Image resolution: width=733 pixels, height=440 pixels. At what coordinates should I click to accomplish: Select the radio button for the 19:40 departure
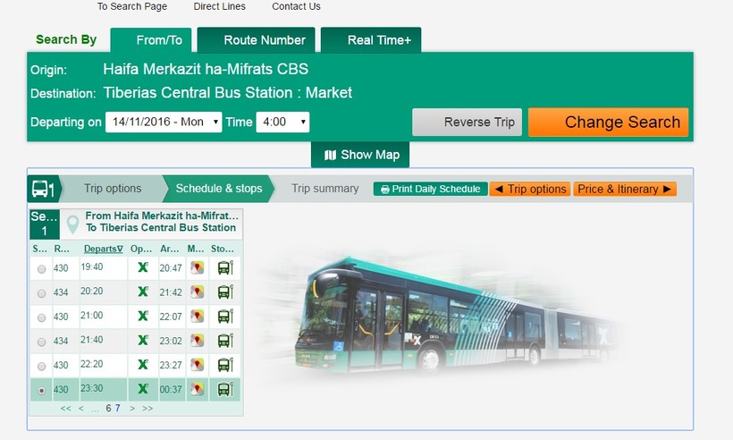coord(41,268)
